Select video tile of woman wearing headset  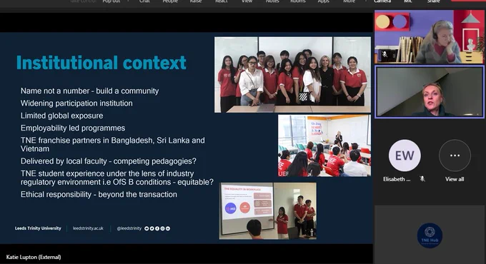(429, 36)
